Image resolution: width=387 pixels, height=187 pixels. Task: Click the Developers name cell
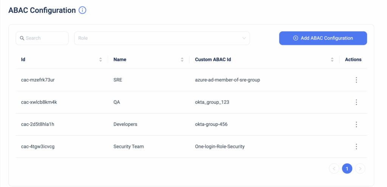[x=125, y=124]
